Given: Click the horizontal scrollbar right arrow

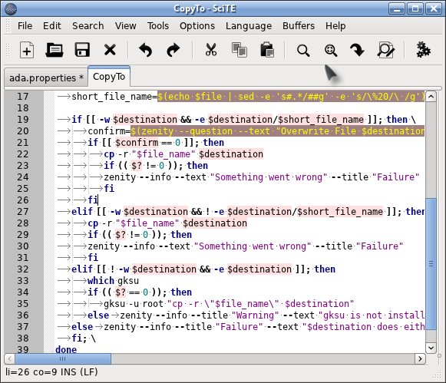Looking at the screenshot, I should click(420, 359).
